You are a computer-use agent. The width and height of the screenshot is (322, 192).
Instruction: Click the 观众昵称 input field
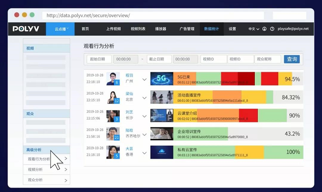[267, 59]
